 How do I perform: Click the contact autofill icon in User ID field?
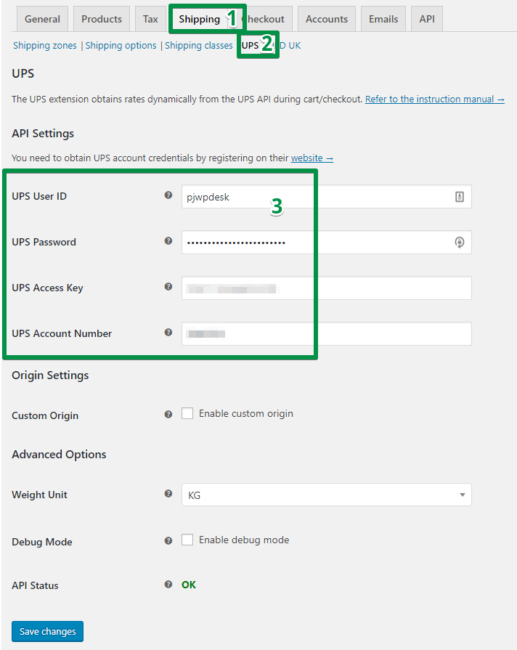tap(460, 197)
